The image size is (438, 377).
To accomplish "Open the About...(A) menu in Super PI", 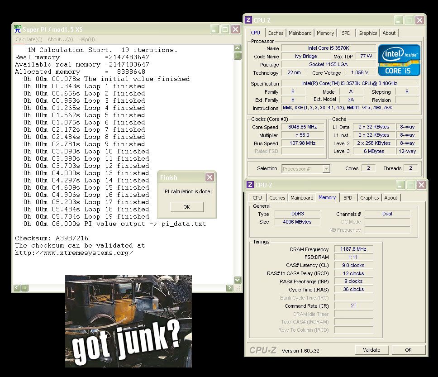I will pos(60,39).
